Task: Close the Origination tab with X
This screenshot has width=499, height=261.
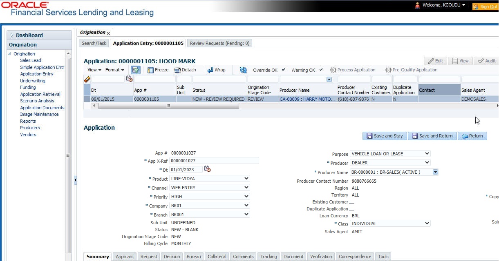Action: point(108,33)
